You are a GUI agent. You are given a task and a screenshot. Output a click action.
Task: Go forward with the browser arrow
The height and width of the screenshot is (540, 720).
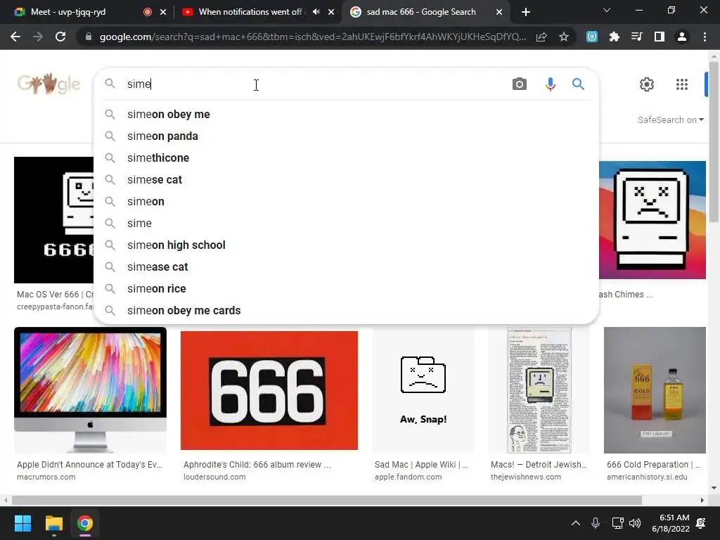(38, 37)
